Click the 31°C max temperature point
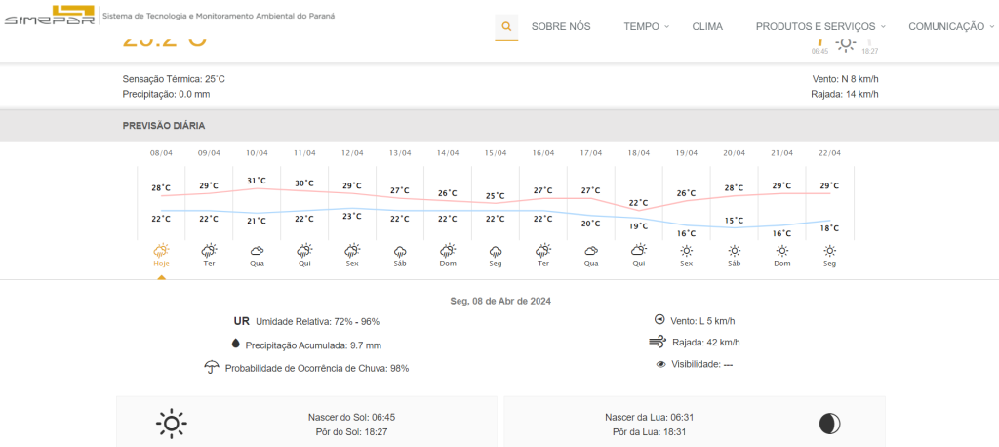Viewport: 999px width, 447px height. [x=257, y=181]
